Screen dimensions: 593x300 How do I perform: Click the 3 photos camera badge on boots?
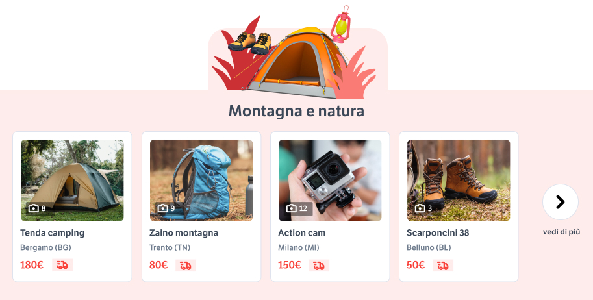(423, 208)
